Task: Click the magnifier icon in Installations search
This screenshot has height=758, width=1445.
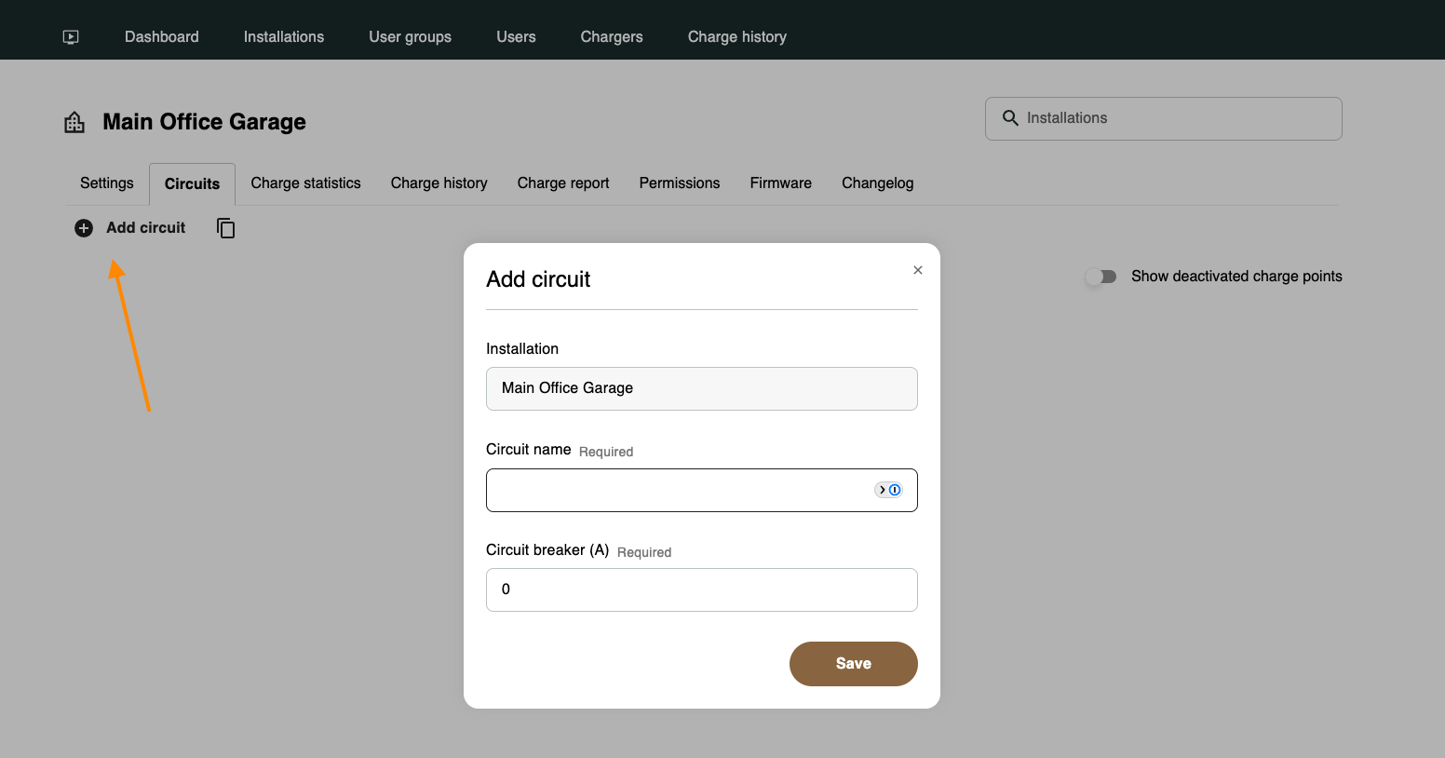Action: coord(1010,118)
